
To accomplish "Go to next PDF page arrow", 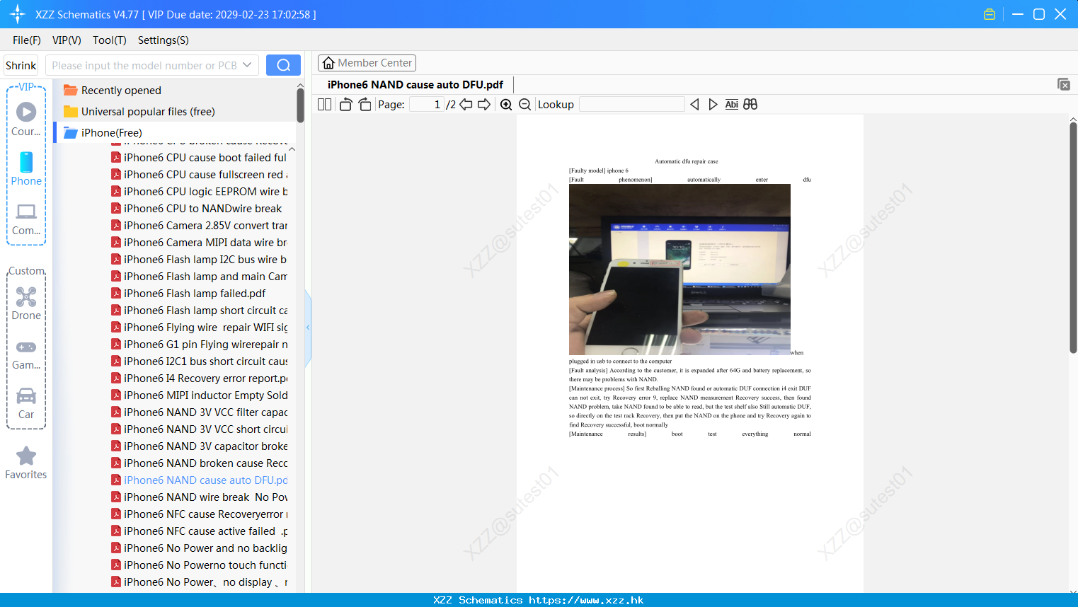I will point(484,105).
